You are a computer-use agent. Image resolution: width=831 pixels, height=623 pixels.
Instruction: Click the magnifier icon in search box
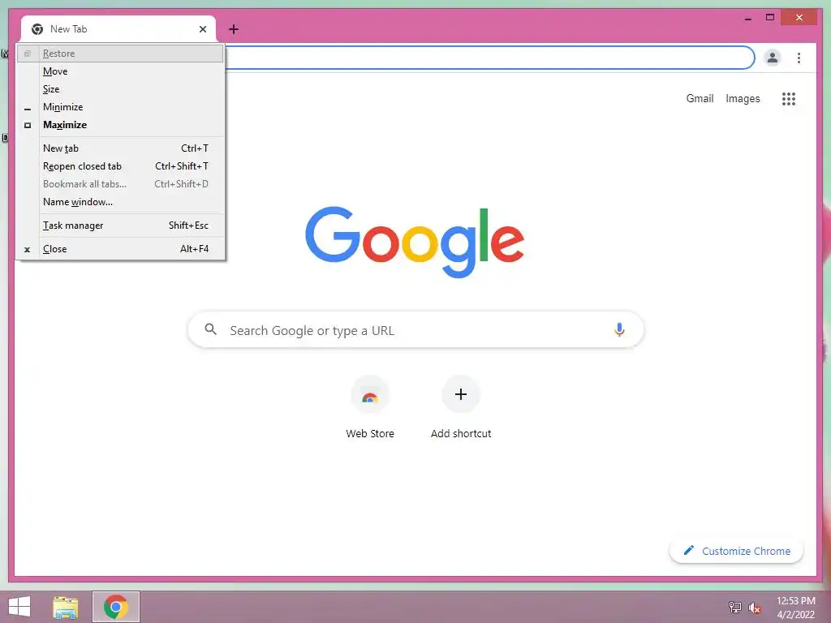(210, 329)
